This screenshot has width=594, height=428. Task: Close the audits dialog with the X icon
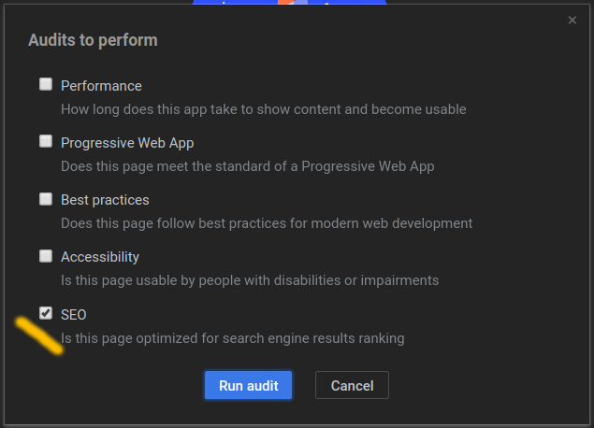(x=572, y=20)
